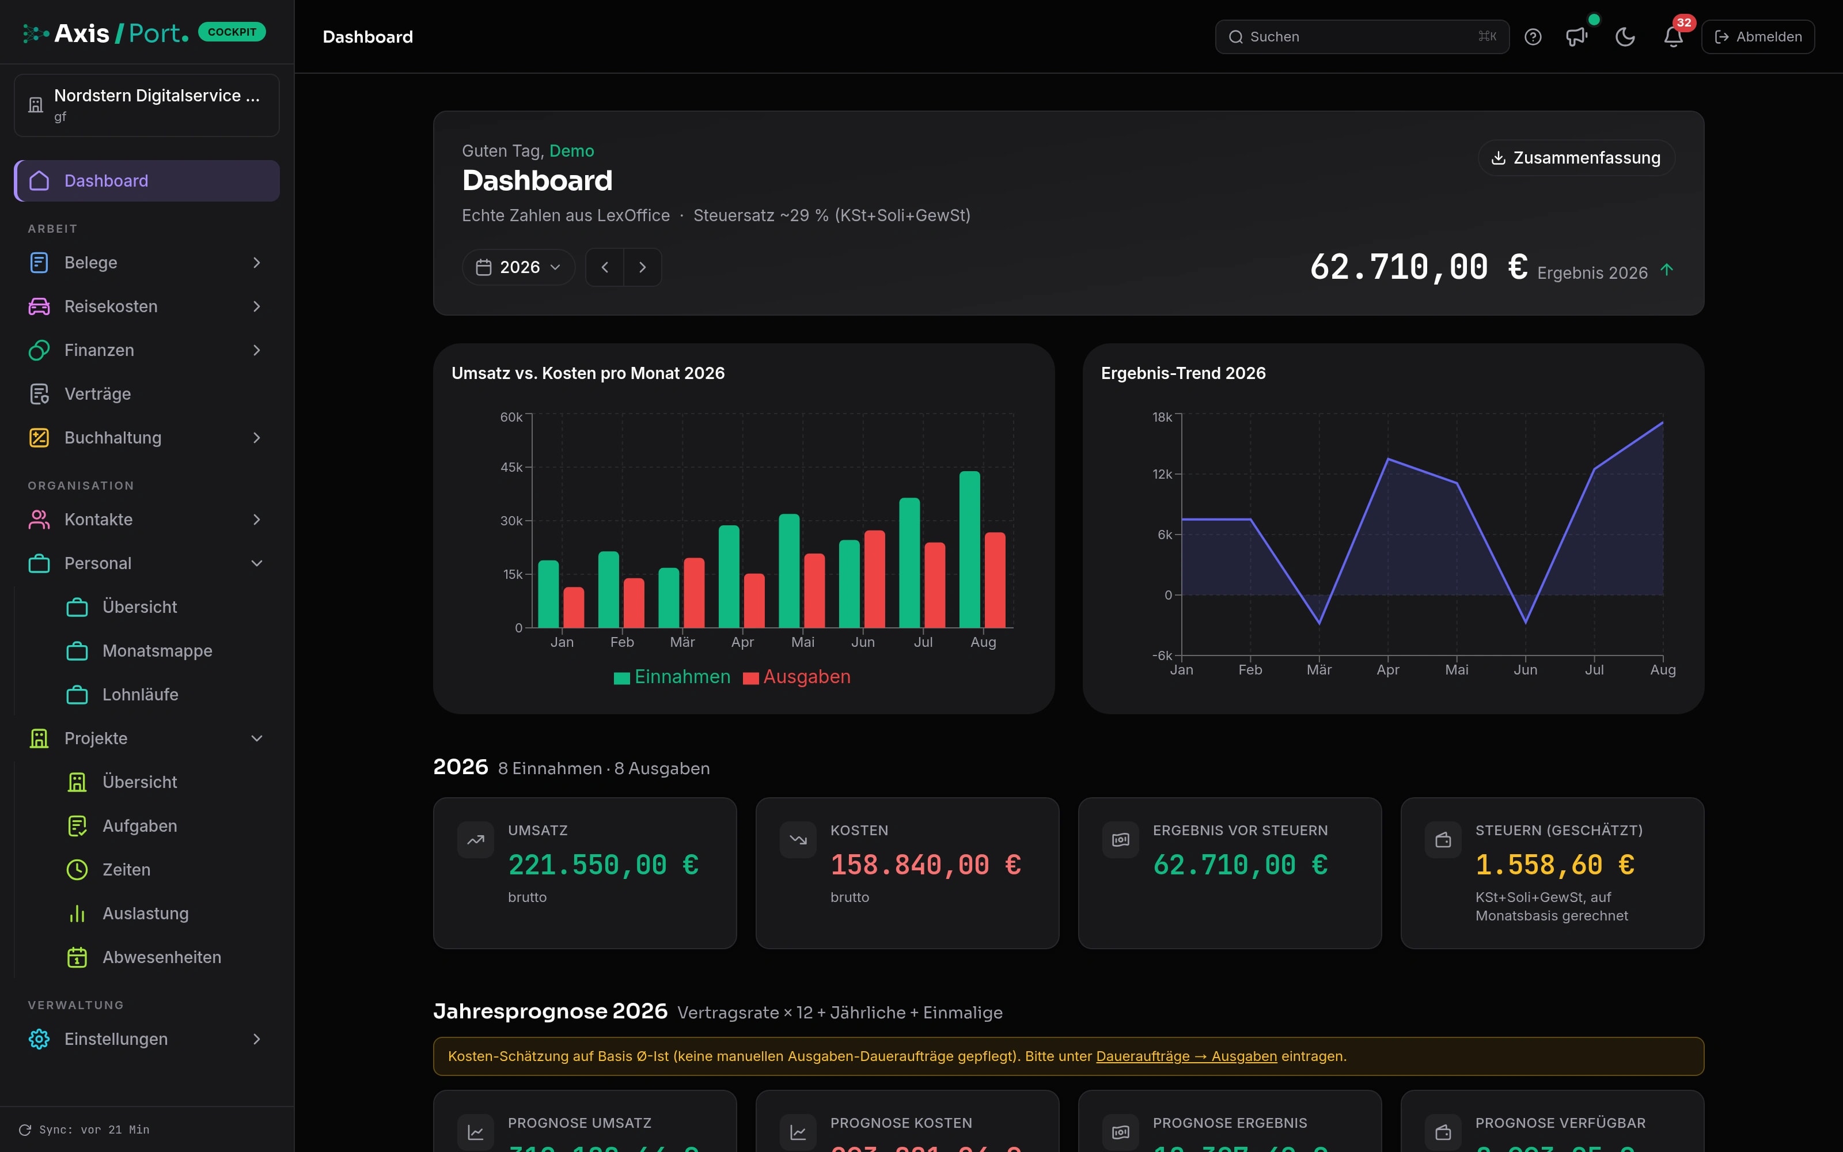Viewport: 1843px width, 1152px height.
Task: Click the Abmelden logout button
Action: coord(1758,36)
